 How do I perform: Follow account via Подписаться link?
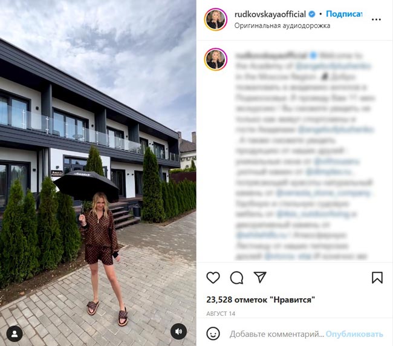tap(344, 14)
